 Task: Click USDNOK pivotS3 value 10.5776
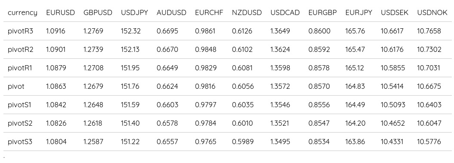pos(429,142)
